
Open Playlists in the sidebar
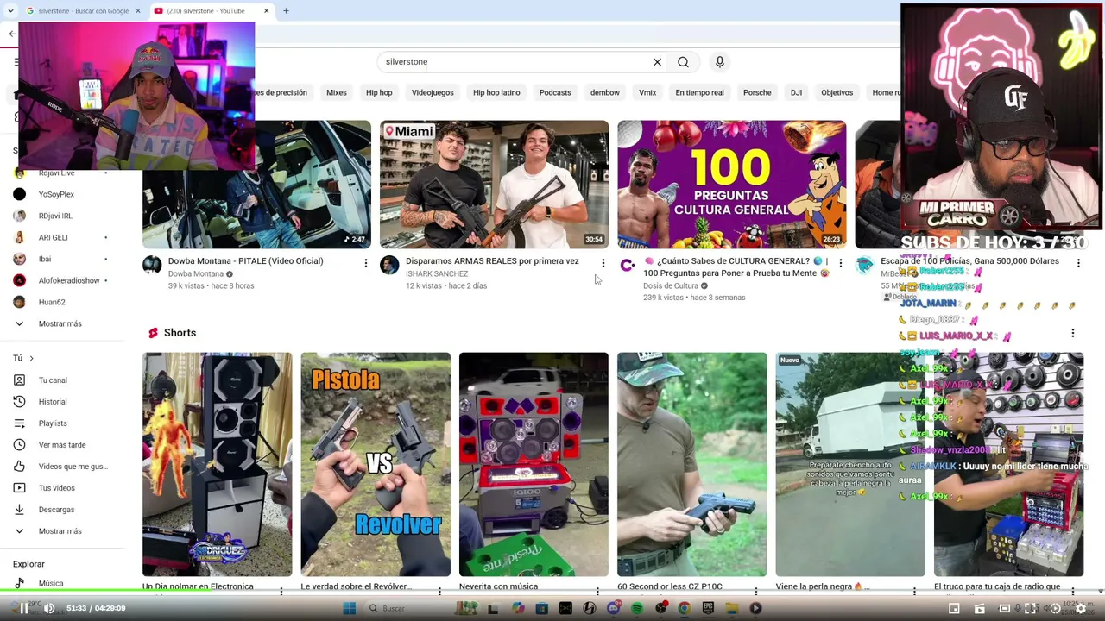pyautogui.click(x=53, y=423)
